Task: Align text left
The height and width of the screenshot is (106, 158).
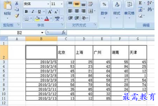Action: [x=70, y=11]
